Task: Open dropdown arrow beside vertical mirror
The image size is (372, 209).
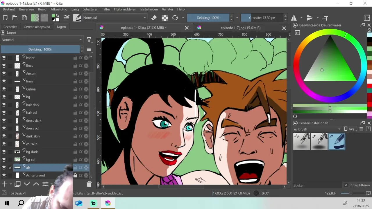Action: (318, 18)
